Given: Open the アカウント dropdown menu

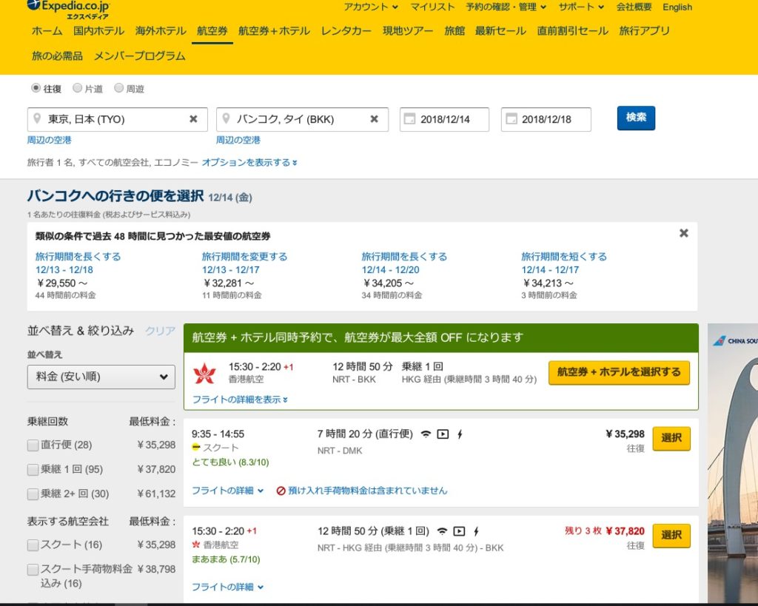Looking at the screenshot, I should [x=371, y=7].
